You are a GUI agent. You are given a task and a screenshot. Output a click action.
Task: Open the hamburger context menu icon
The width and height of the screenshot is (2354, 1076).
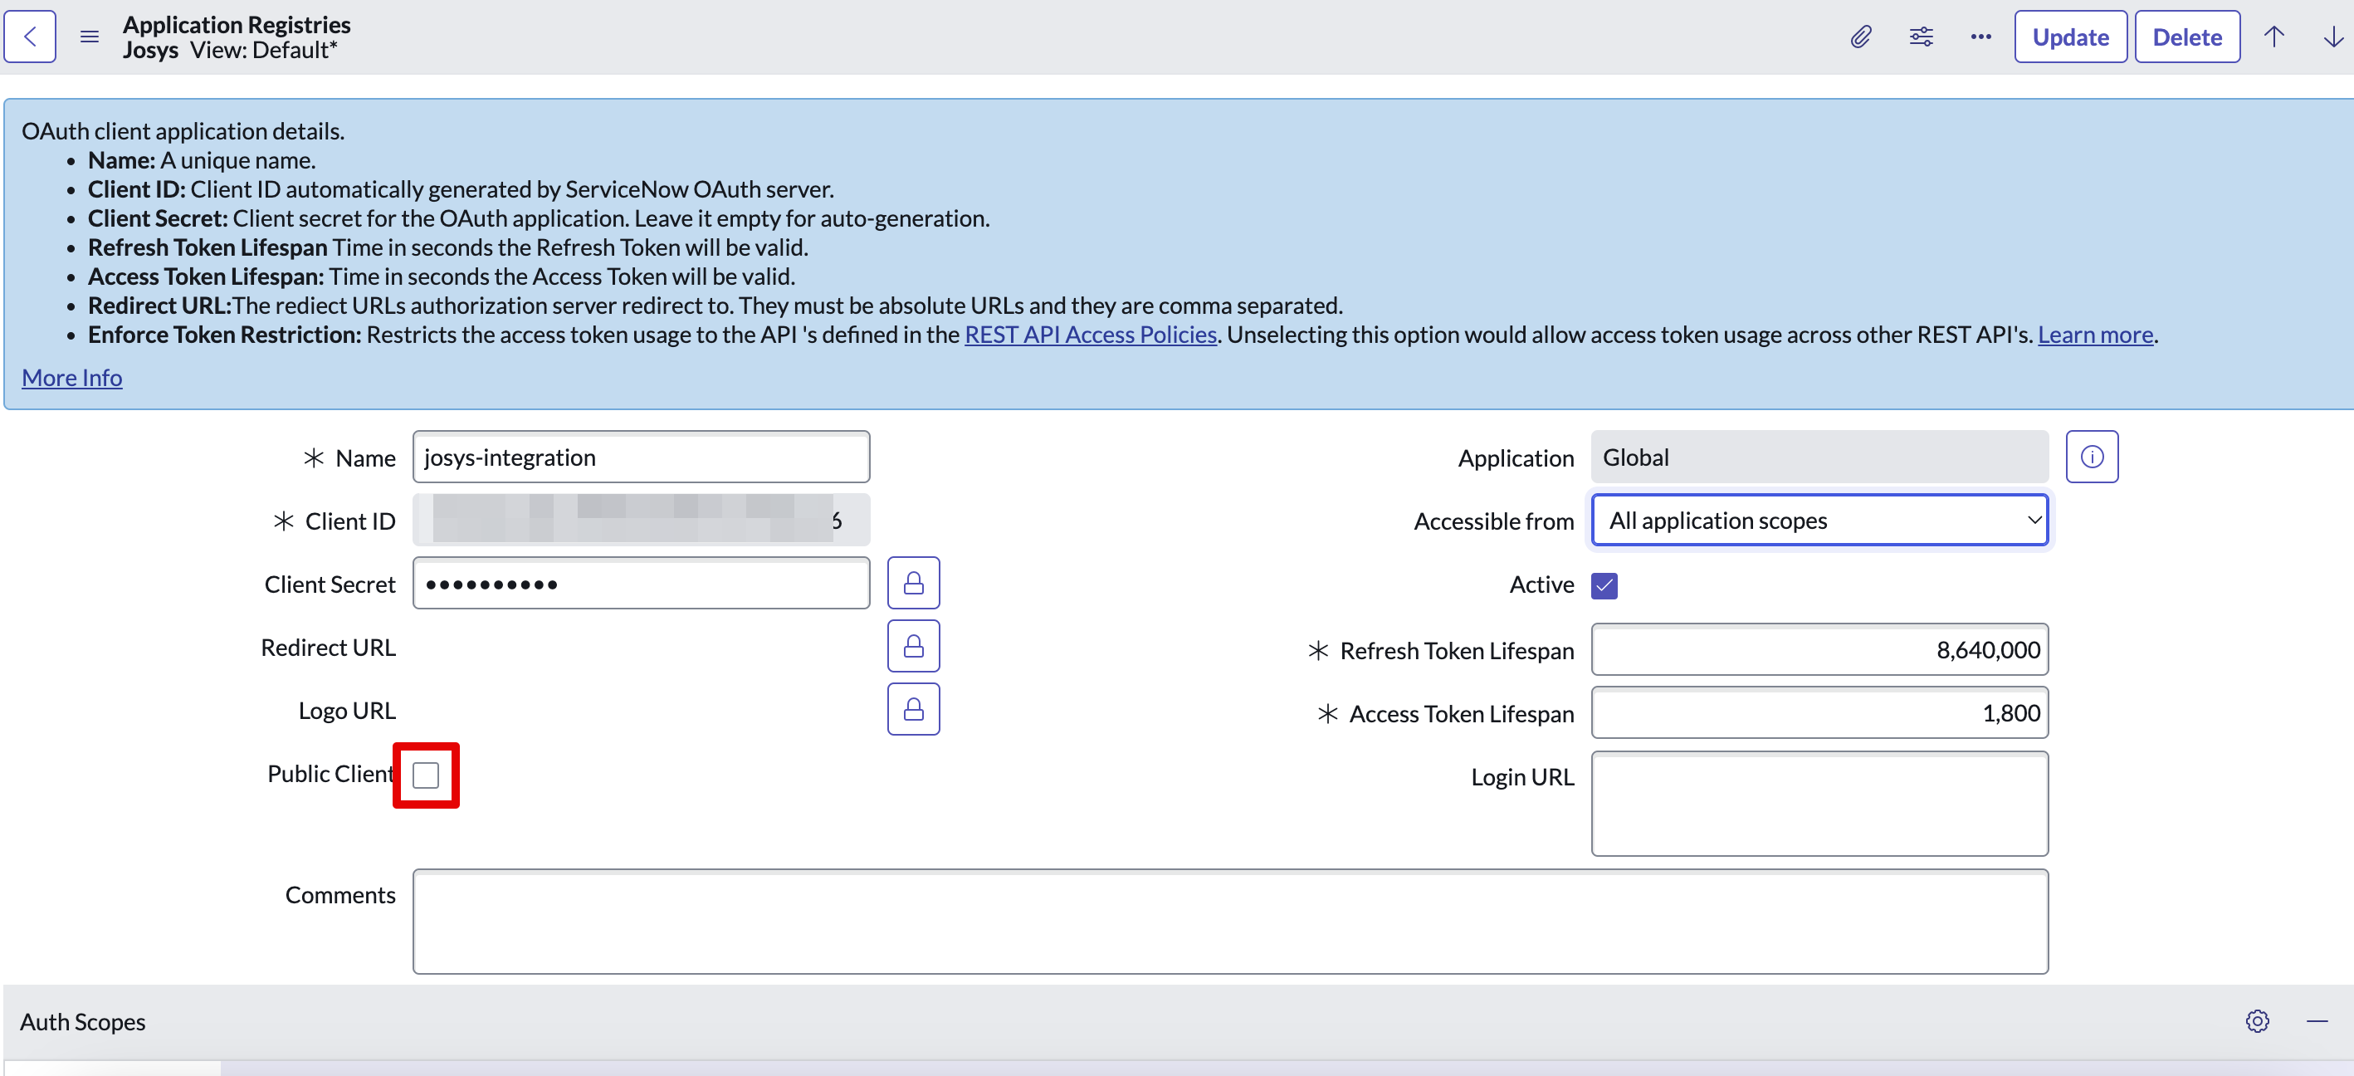point(89,37)
